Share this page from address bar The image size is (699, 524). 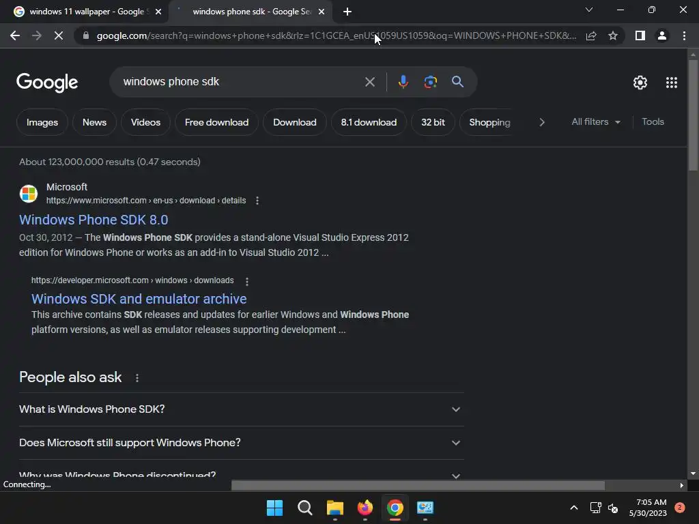click(x=591, y=35)
